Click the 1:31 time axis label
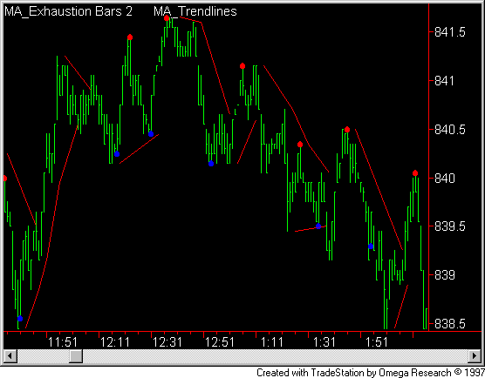 pyautogui.click(x=324, y=342)
